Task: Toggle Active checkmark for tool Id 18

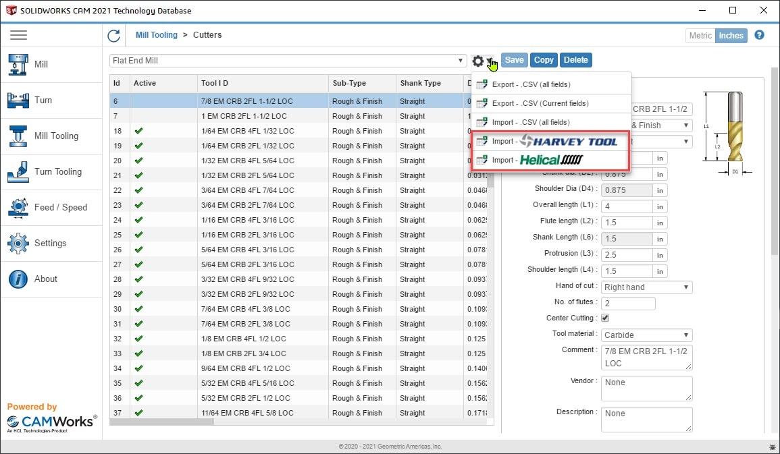Action: [x=139, y=131]
